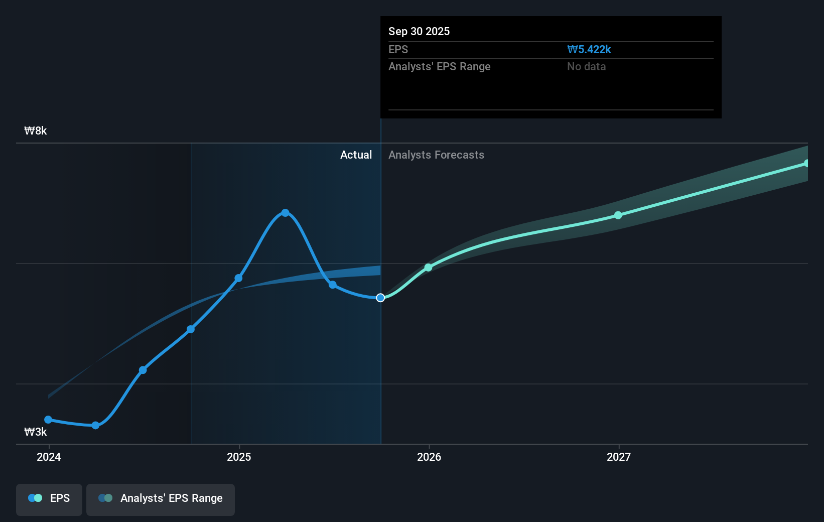Screen dimensions: 824x522
Task: Select the first 2024 EPS data point
Action: (x=48, y=420)
